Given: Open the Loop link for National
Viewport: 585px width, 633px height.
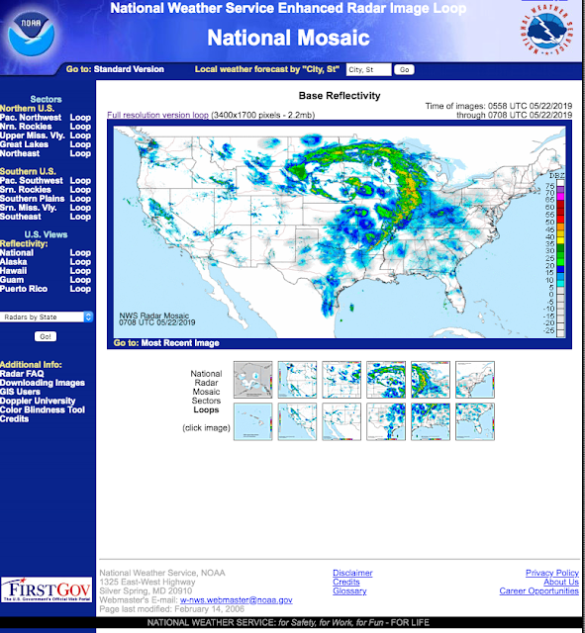Looking at the screenshot, I should click(x=80, y=253).
